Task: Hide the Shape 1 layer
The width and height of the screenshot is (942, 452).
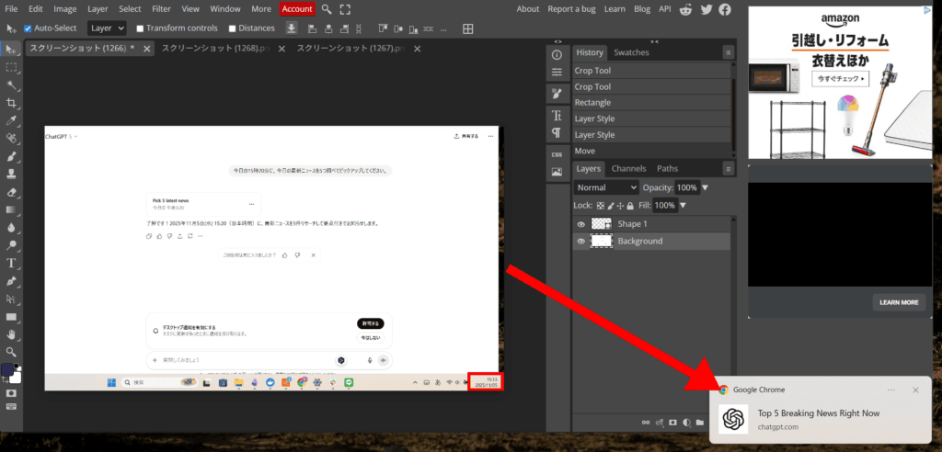Action: pos(580,224)
